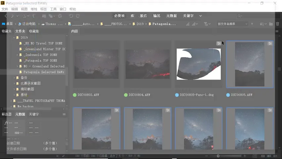This screenshot has height=159, width=282.
Task: Select the DSC00803.ARW thumbnail
Action: tap(96, 64)
